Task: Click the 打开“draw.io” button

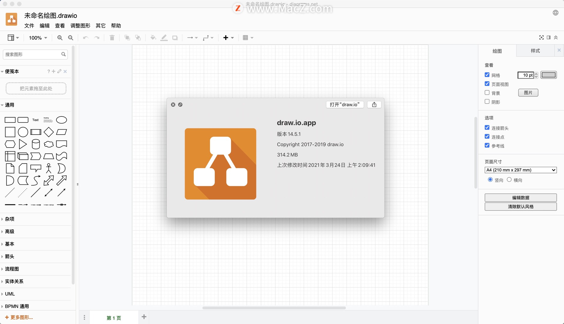Action: 345,105
